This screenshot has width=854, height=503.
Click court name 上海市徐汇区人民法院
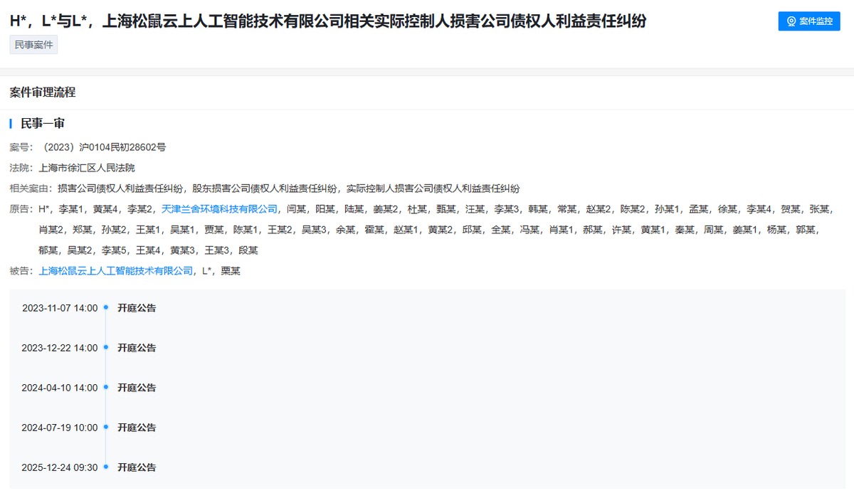point(87,168)
